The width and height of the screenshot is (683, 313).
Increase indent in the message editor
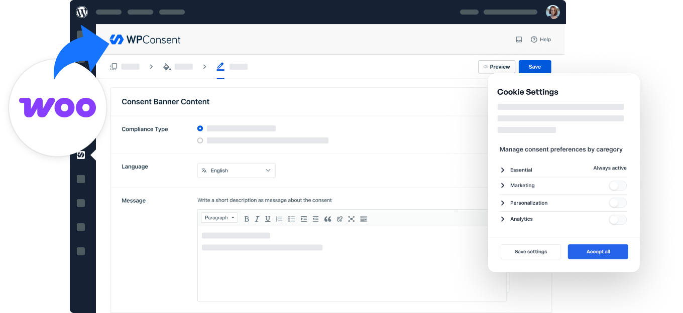(x=304, y=219)
